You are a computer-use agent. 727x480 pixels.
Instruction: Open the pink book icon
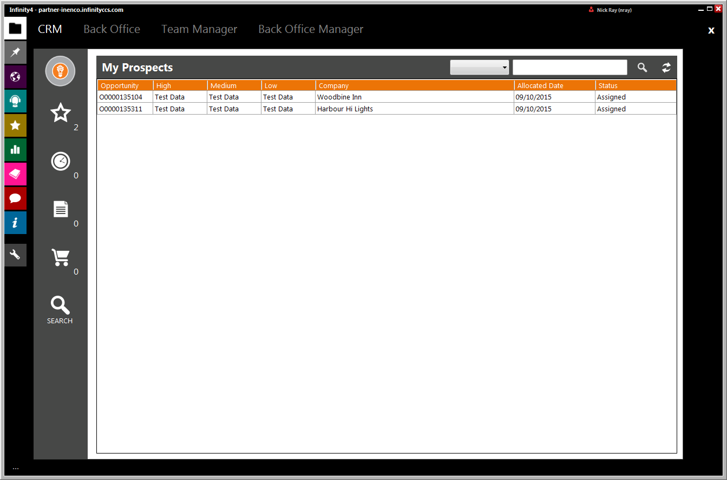click(x=15, y=174)
